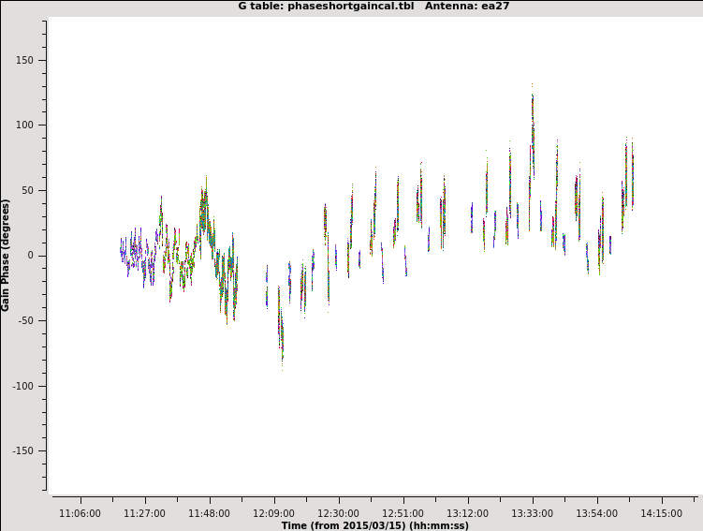Click the lowest data dip after 12:09:00
703x531 pixels.
(281, 361)
